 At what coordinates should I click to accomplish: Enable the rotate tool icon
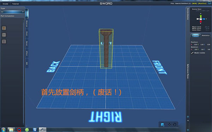175,125
